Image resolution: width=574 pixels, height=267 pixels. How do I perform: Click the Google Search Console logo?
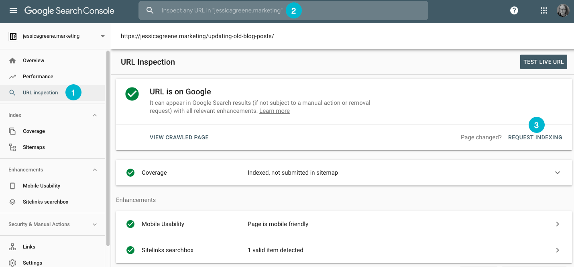pos(69,11)
